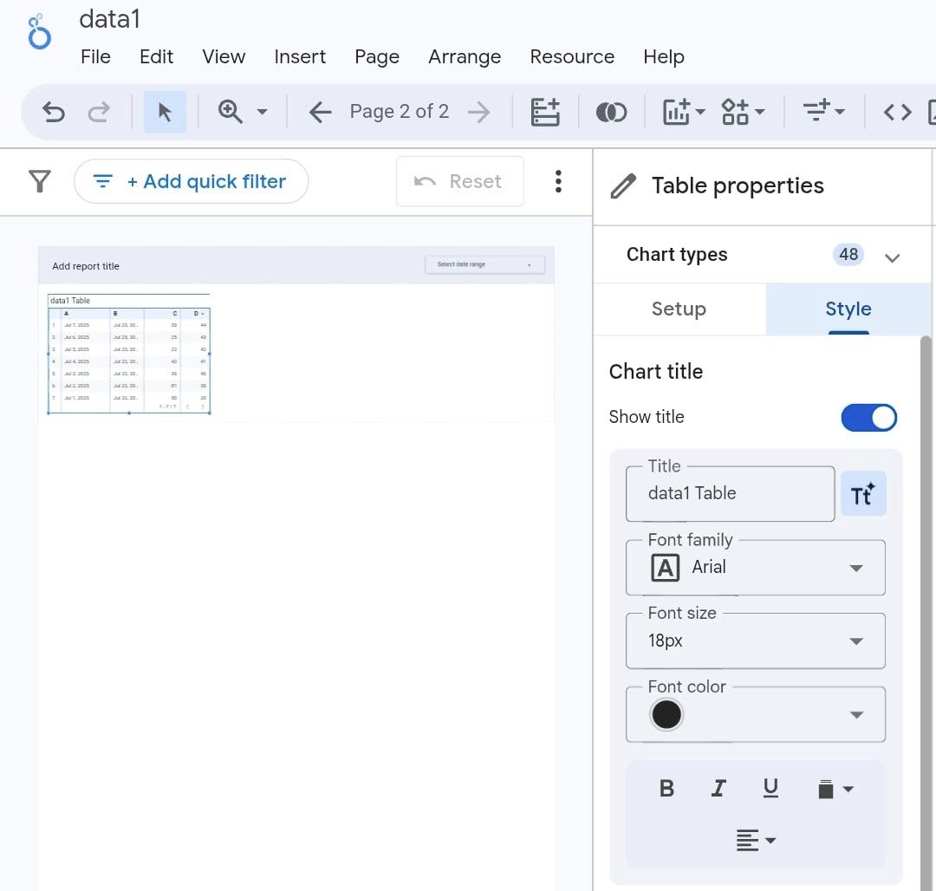Turn off the Show title switch

(x=868, y=417)
